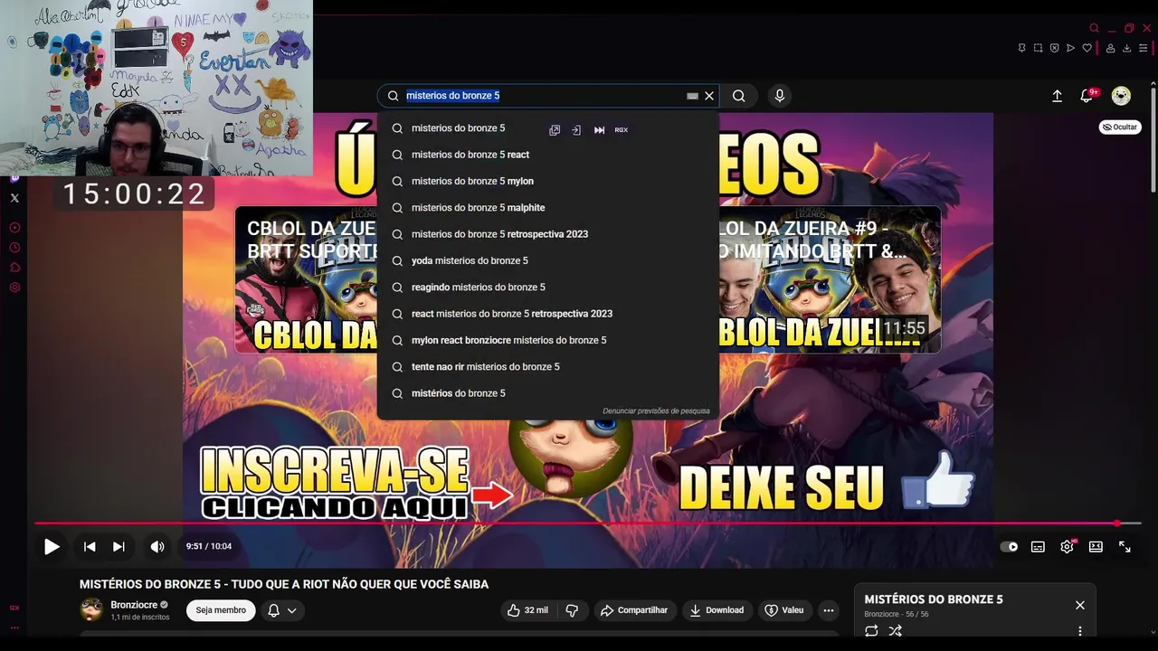Open sidebar settings gear icon
Viewport: 1158px width, 651px height.
coord(14,288)
